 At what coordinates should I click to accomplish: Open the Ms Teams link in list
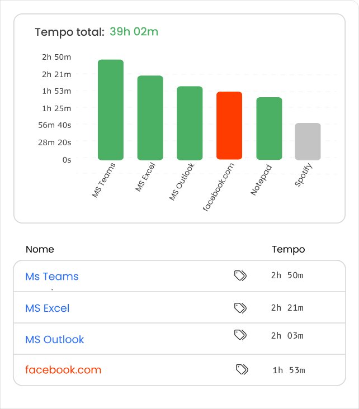click(x=52, y=277)
